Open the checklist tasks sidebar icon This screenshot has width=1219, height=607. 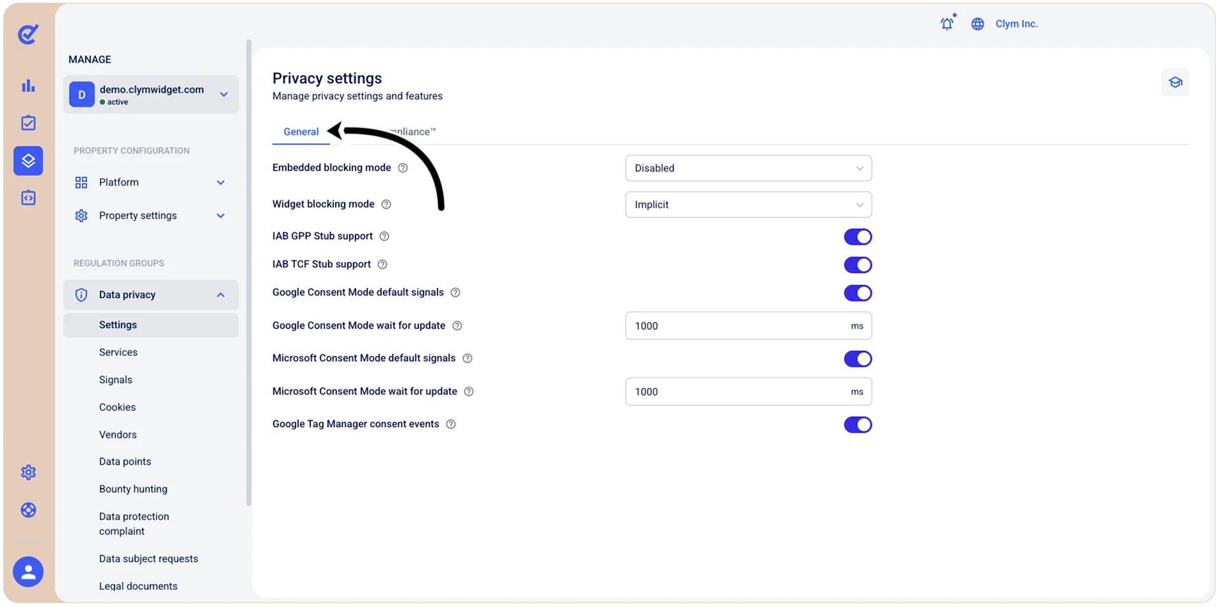coord(28,123)
